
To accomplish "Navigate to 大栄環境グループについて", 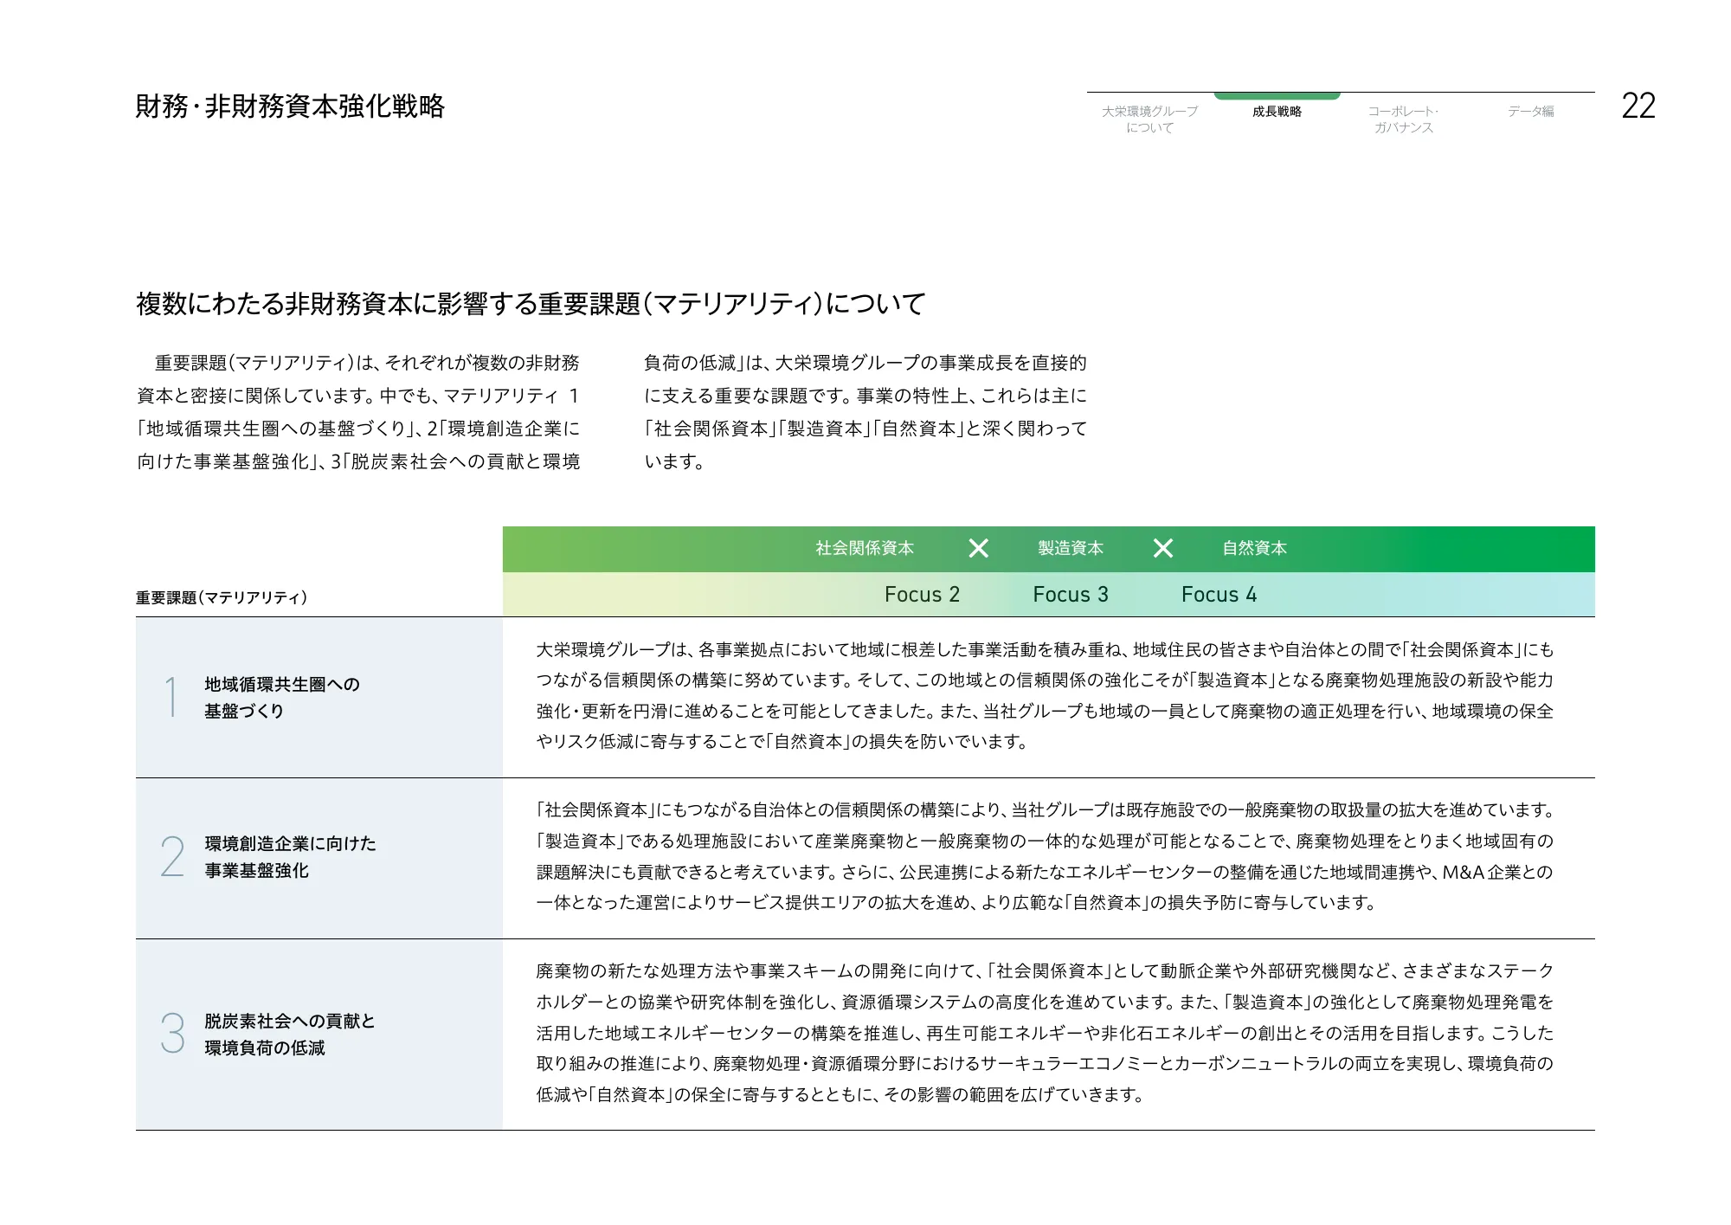I will pos(1149,119).
